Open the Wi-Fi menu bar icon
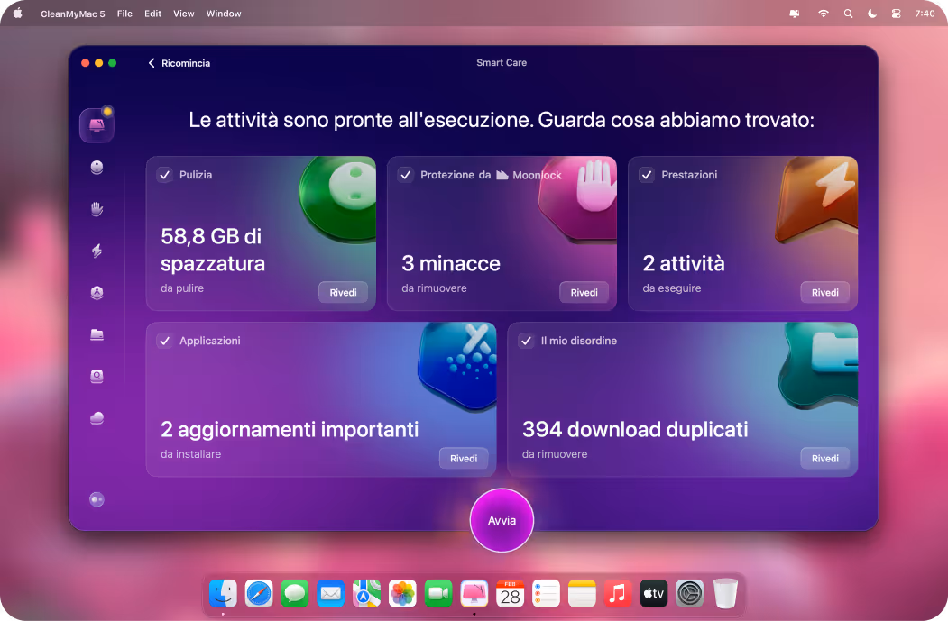Screen dimensions: 948x621 824,14
